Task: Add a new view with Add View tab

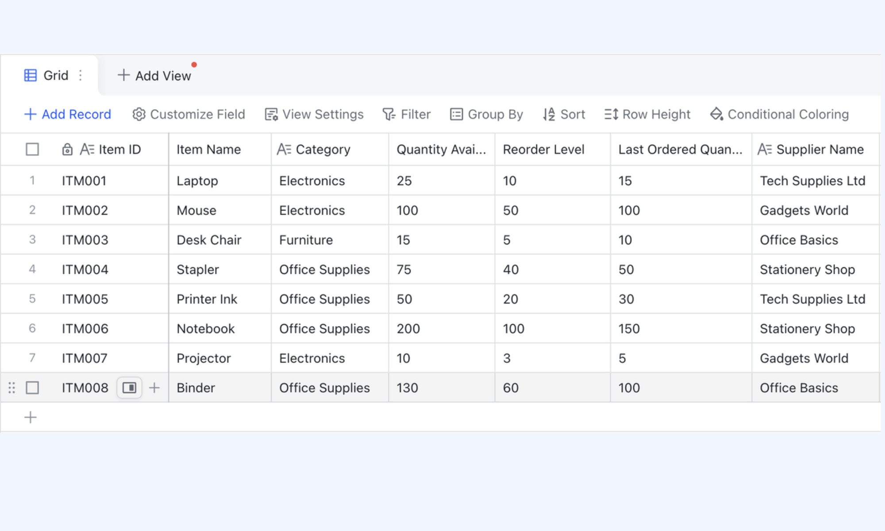Action: [154, 76]
